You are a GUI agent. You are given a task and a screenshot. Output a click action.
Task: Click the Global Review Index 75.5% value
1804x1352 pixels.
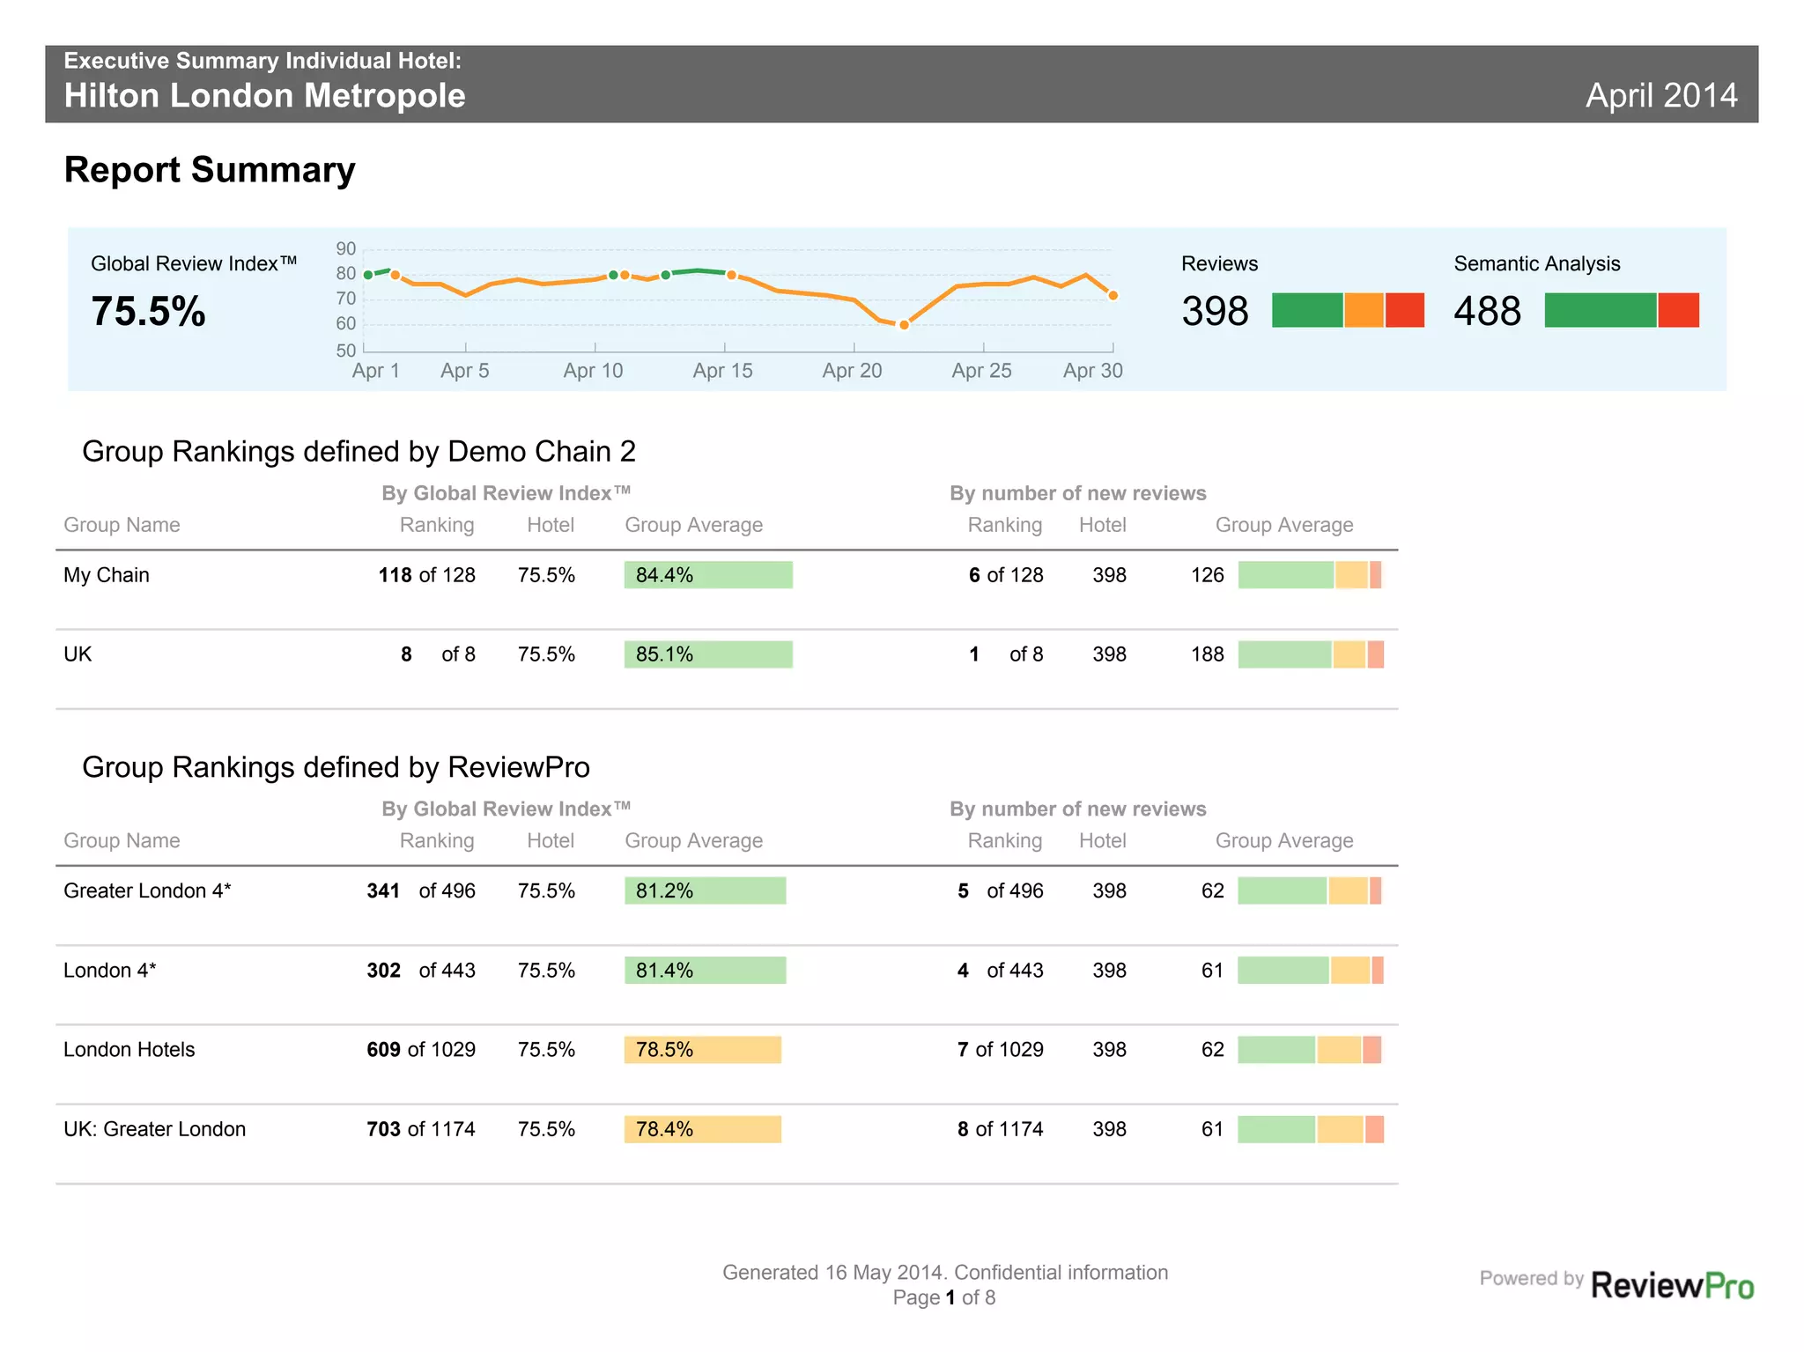click(x=148, y=311)
